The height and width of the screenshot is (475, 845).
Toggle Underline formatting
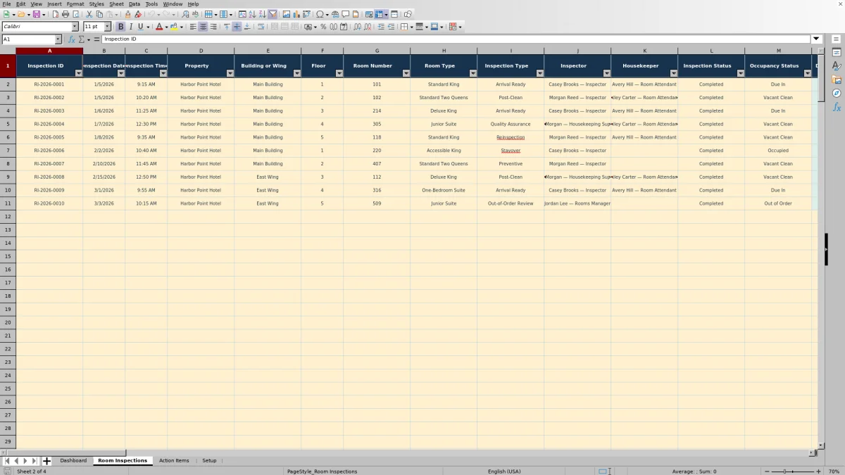[x=140, y=27]
